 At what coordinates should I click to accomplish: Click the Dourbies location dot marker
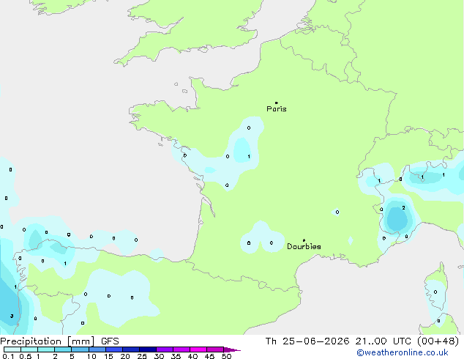(304, 240)
